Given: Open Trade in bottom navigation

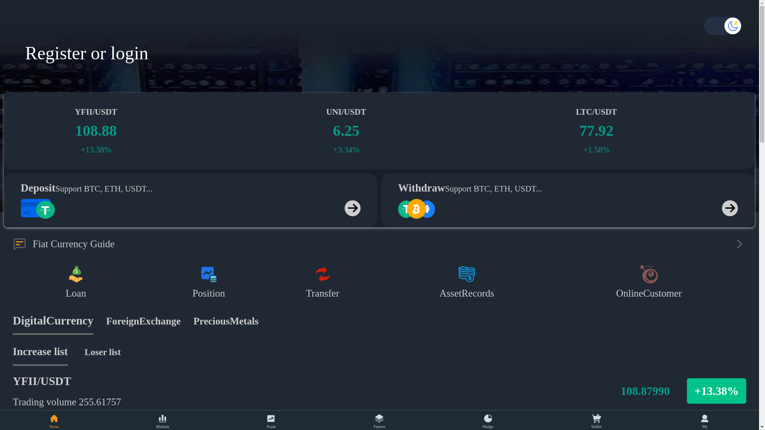Looking at the screenshot, I should (271, 421).
